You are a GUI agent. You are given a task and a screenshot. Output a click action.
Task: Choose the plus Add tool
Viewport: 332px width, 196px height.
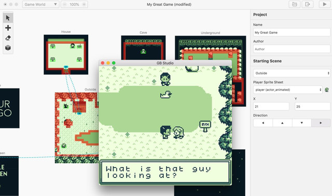tap(8, 28)
